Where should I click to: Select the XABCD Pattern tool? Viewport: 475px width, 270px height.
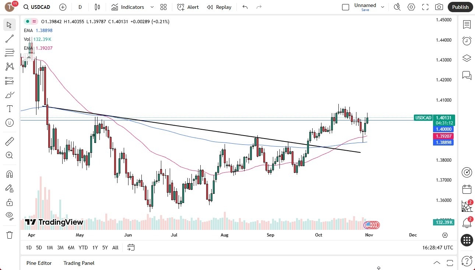point(10,66)
